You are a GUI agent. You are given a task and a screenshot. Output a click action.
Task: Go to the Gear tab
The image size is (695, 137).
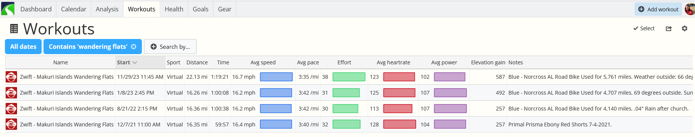[225, 9]
